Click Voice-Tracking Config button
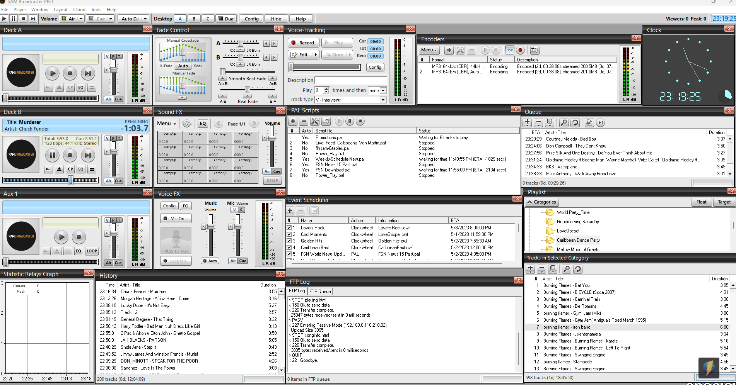The image size is (736, 385). [x=375, y=67]
